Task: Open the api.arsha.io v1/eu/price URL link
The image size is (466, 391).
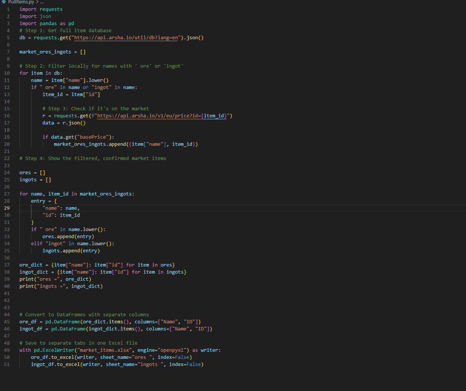Action: tap(162, 116)
